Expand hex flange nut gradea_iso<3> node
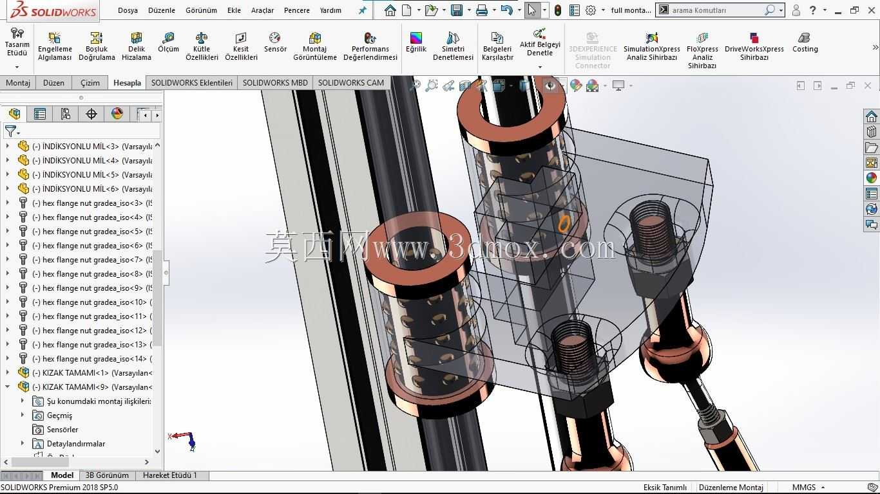880x494 pixels. [8, 203]
